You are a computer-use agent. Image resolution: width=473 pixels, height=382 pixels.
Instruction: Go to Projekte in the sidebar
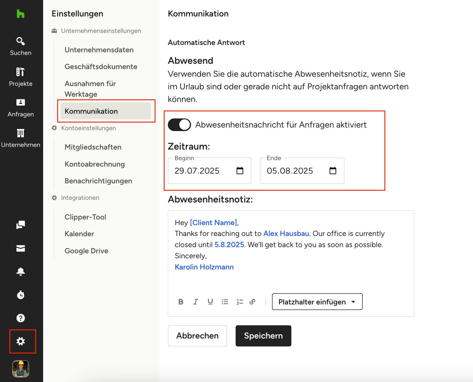21,77
